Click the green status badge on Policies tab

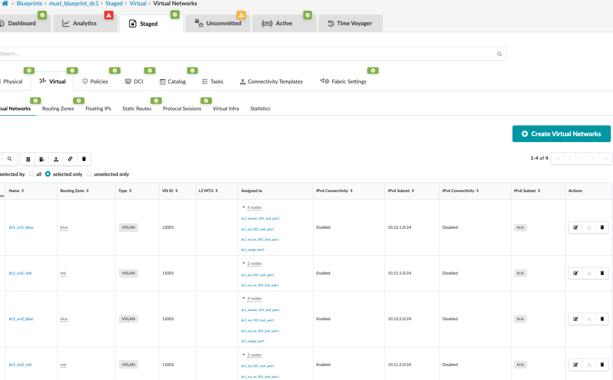pos(115,70)
